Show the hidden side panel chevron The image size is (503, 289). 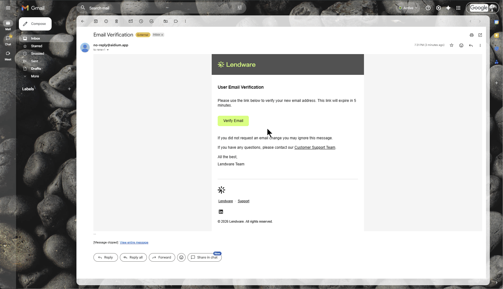tap(496, 282)
